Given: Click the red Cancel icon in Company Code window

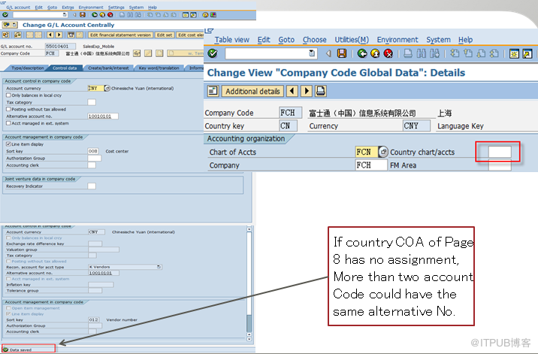Looking at the screenshot, I should (x=388, y=53).
